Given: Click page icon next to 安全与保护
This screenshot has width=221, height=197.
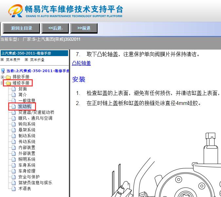Looking at the screenshot, I should [x=14, y=177].
